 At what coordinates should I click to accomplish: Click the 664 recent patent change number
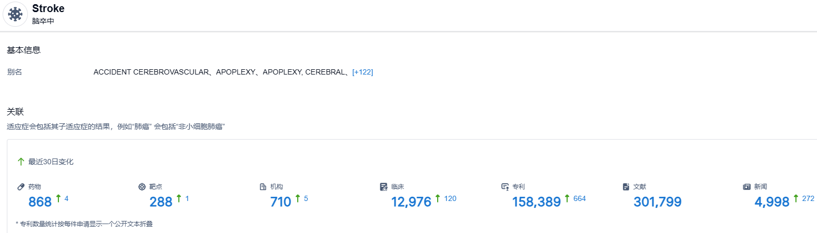(x=579, y=198)
